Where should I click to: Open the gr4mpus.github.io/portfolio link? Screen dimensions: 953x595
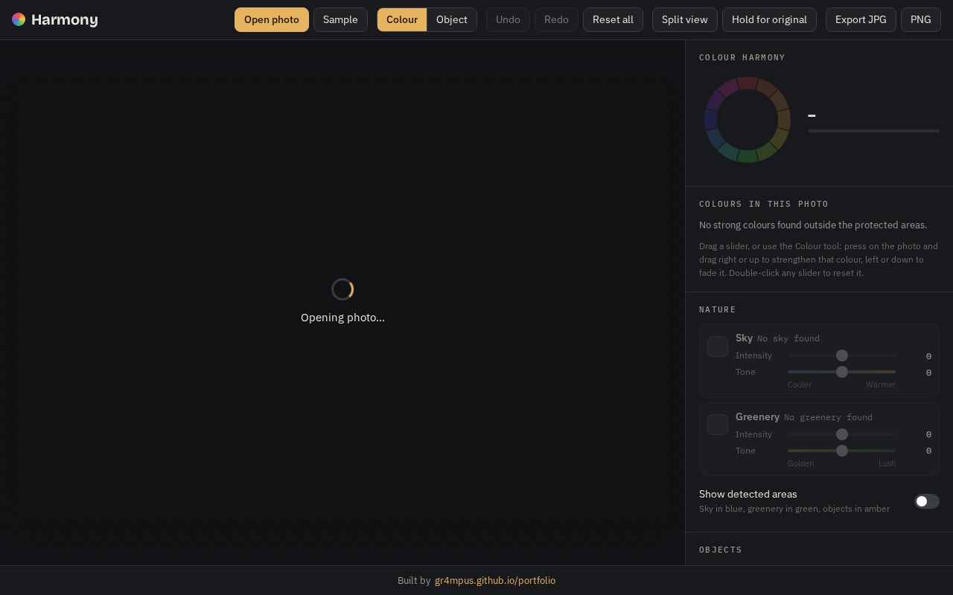point(495,580)
